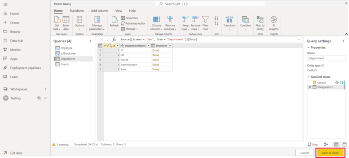Open Data hub in sidebar
Image resolution: width=349 pixels, height=158 pixels.
pos(17,41)
